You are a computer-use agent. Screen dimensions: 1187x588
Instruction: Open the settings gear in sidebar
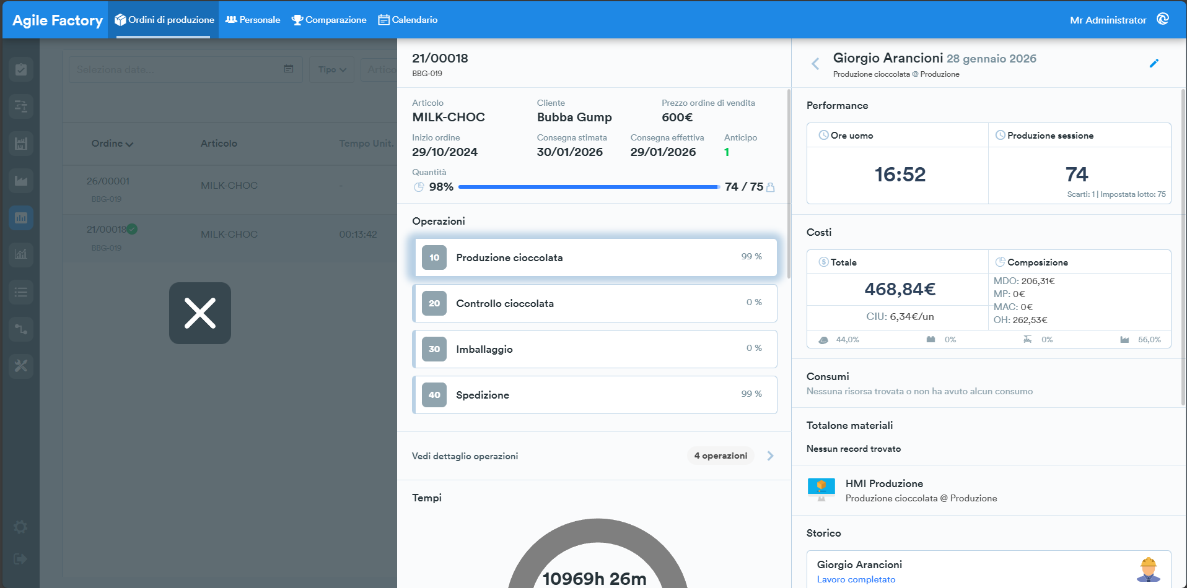click(20, 527)
